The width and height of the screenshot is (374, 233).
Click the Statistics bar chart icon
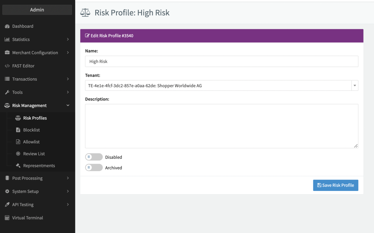[x=7, y=39]
